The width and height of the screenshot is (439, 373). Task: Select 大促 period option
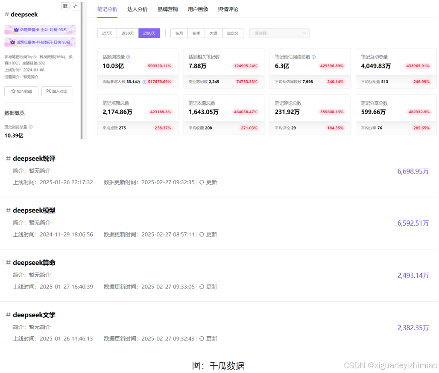(x=214, y=33)
